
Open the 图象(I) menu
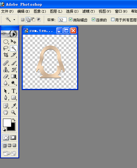[40, 11]
